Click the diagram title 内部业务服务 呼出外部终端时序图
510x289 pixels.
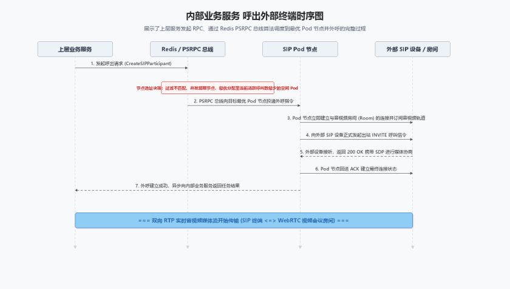tap(254, 16)
